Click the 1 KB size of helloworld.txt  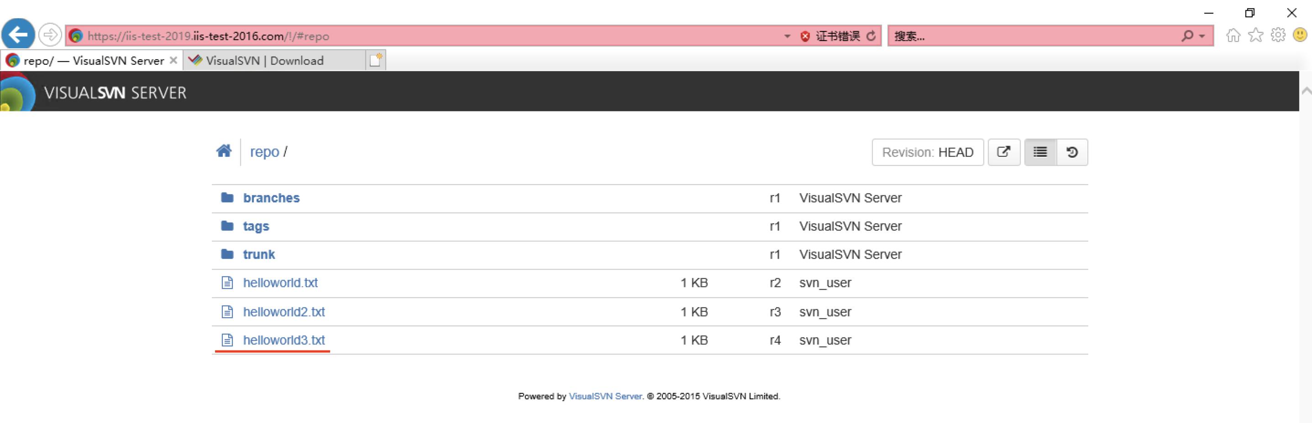pyautogui.click(x=694, y=283)
